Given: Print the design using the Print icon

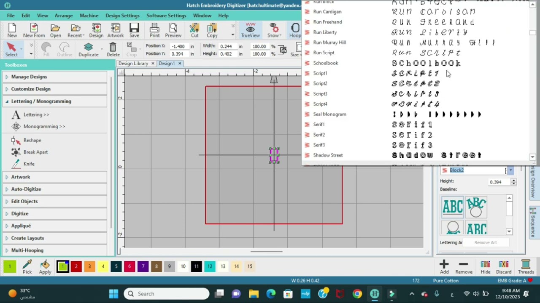Looking at the screenshot, I should 154,31.
